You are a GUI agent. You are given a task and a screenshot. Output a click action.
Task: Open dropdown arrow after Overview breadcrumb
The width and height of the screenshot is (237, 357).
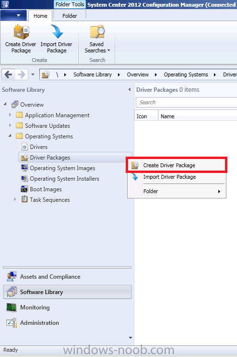coord(156,74)
